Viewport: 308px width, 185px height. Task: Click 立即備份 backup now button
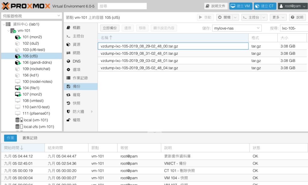tap(109, 28)
